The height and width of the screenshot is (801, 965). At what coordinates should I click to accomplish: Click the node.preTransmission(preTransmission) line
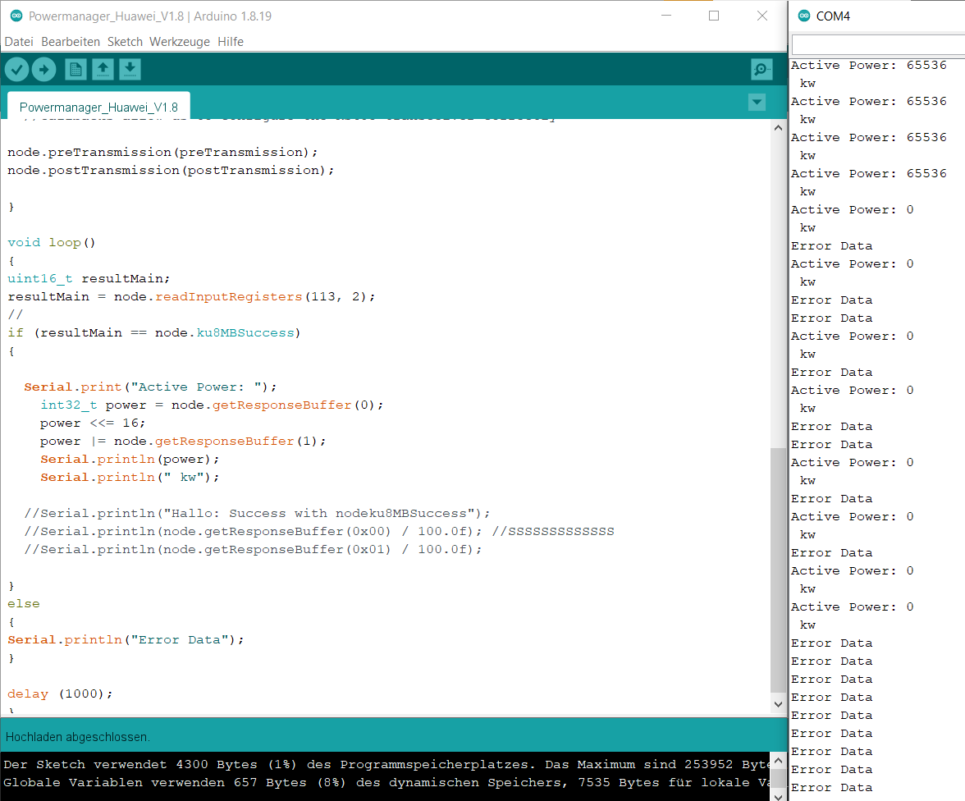pyautogui.click(x=162, y=152)
